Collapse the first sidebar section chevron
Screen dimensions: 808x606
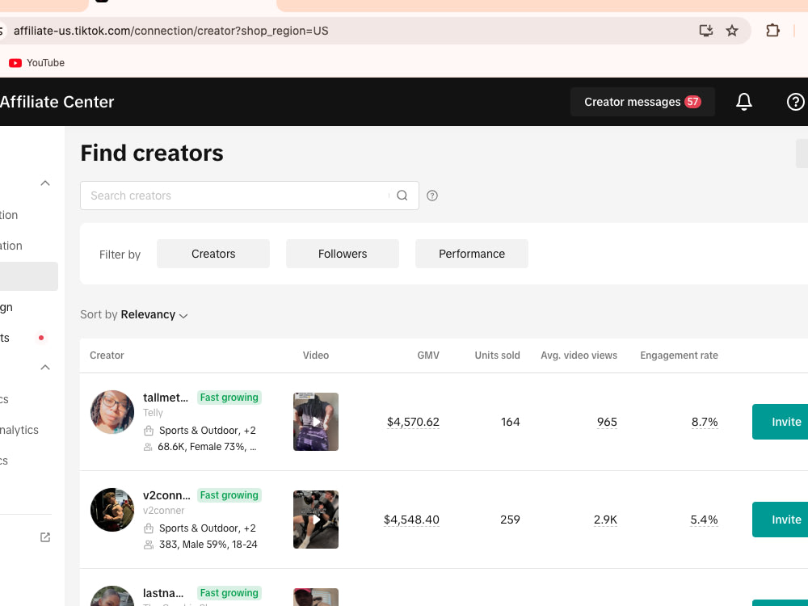[x=45, y=183]
